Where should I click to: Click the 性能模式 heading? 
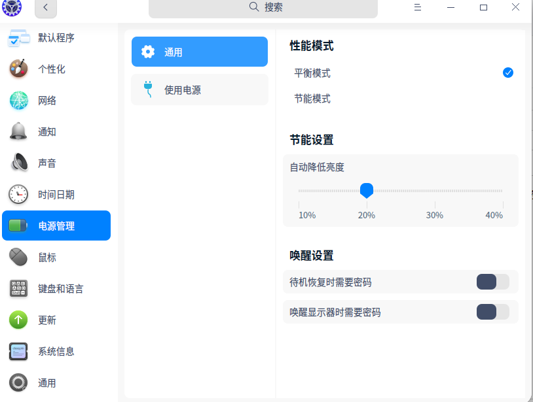(x=312, y=46)
